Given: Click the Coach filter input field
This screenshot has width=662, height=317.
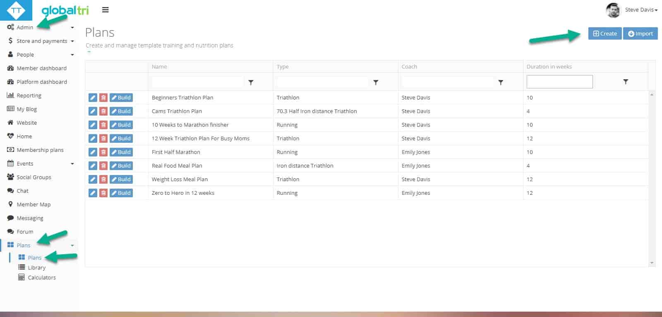Looking at the screenshot, I should click(x=448, y=82).
